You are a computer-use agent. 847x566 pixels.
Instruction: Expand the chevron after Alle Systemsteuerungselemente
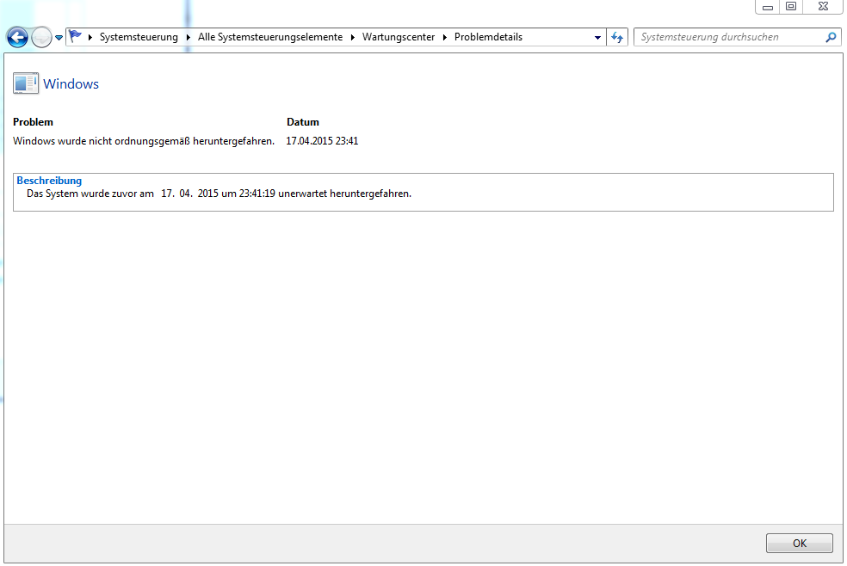(353, 37)
